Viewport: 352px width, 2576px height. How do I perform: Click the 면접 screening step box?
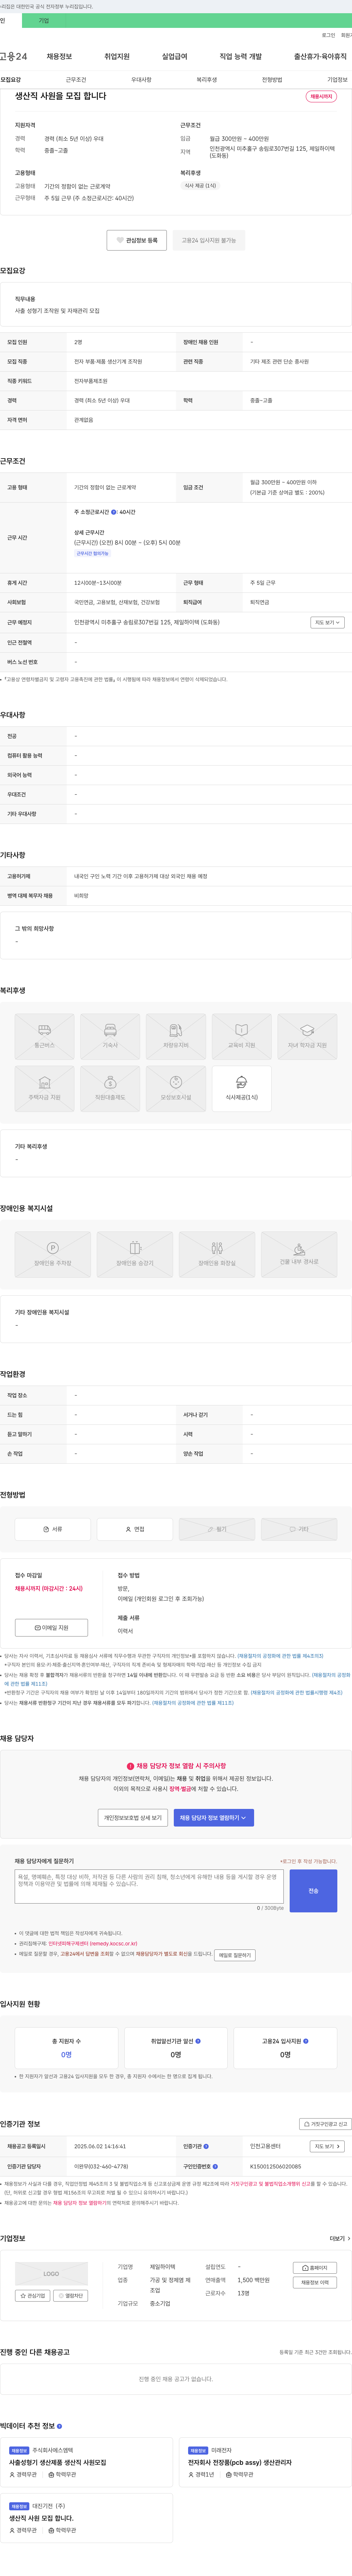[x=135, y=1529]
